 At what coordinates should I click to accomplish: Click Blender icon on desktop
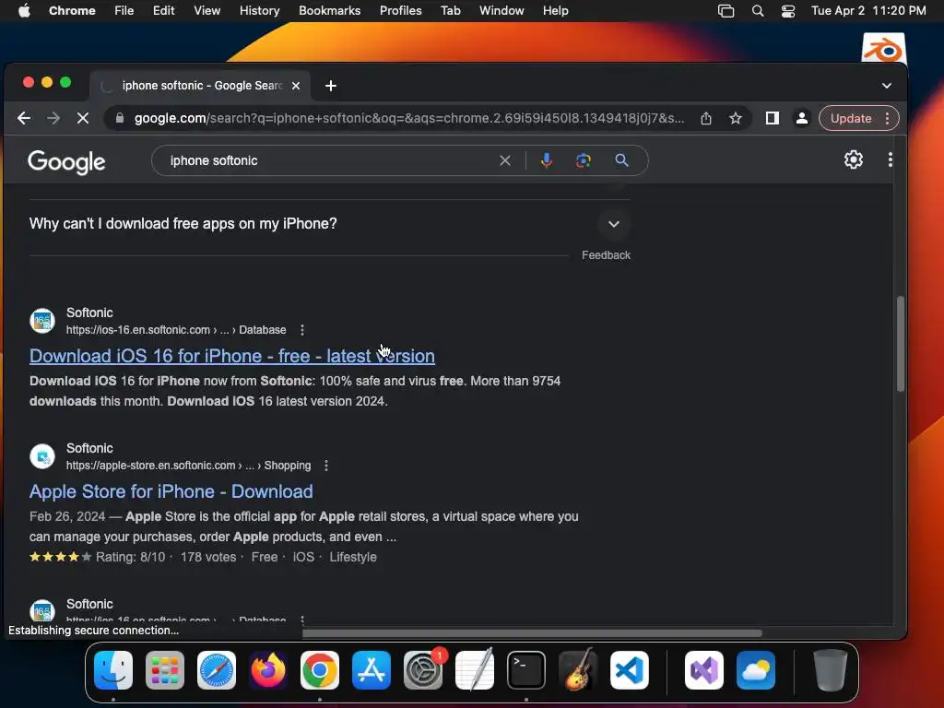tap(884, 48)
